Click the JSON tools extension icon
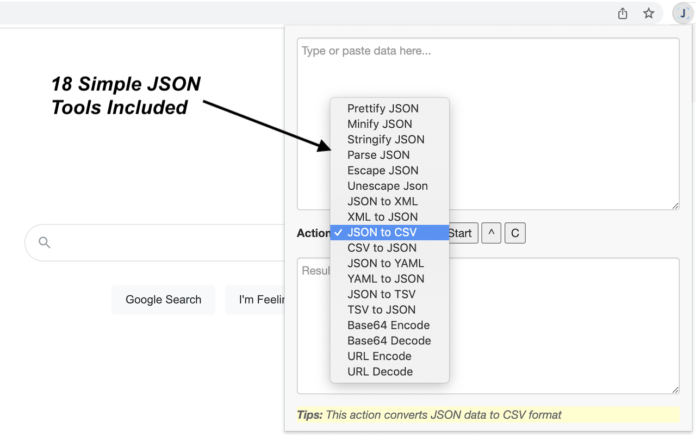Screen dimensions: 696x435 682,13
